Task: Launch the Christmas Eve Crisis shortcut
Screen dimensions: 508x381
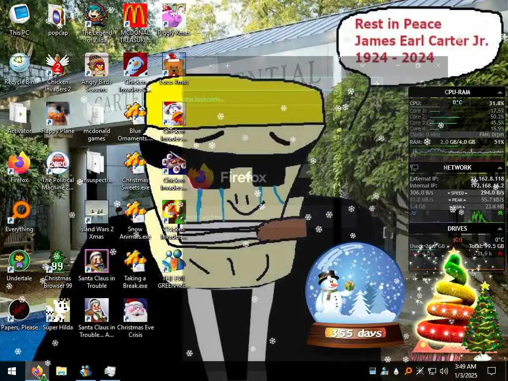Action: coord(135,319)
